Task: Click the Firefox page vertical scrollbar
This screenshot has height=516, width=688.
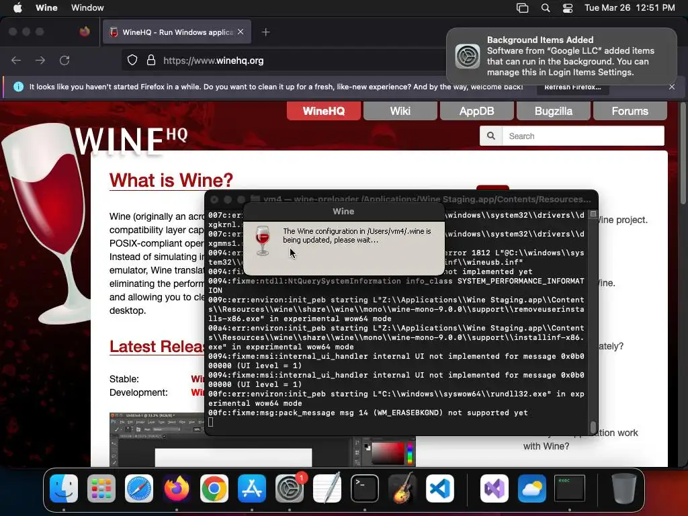Action: tap(683, 154)
